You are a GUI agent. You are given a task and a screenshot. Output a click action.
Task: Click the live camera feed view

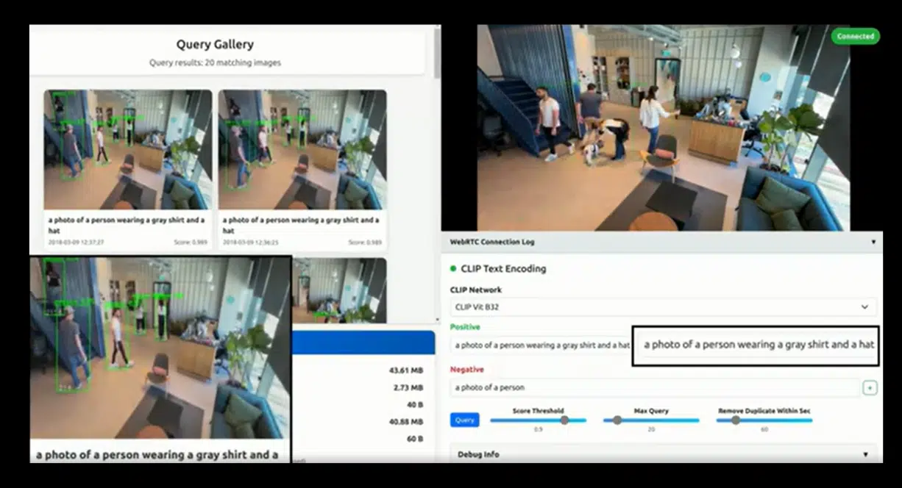click(662, 125)
